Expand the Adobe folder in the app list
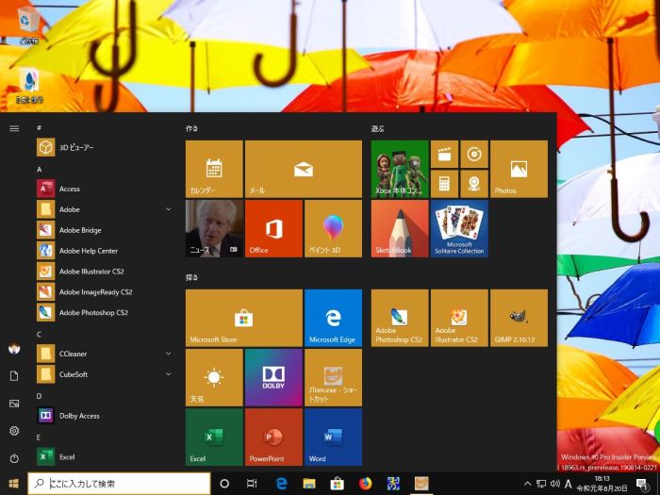This screenshot has height=495, width=660. coord(168,209)
